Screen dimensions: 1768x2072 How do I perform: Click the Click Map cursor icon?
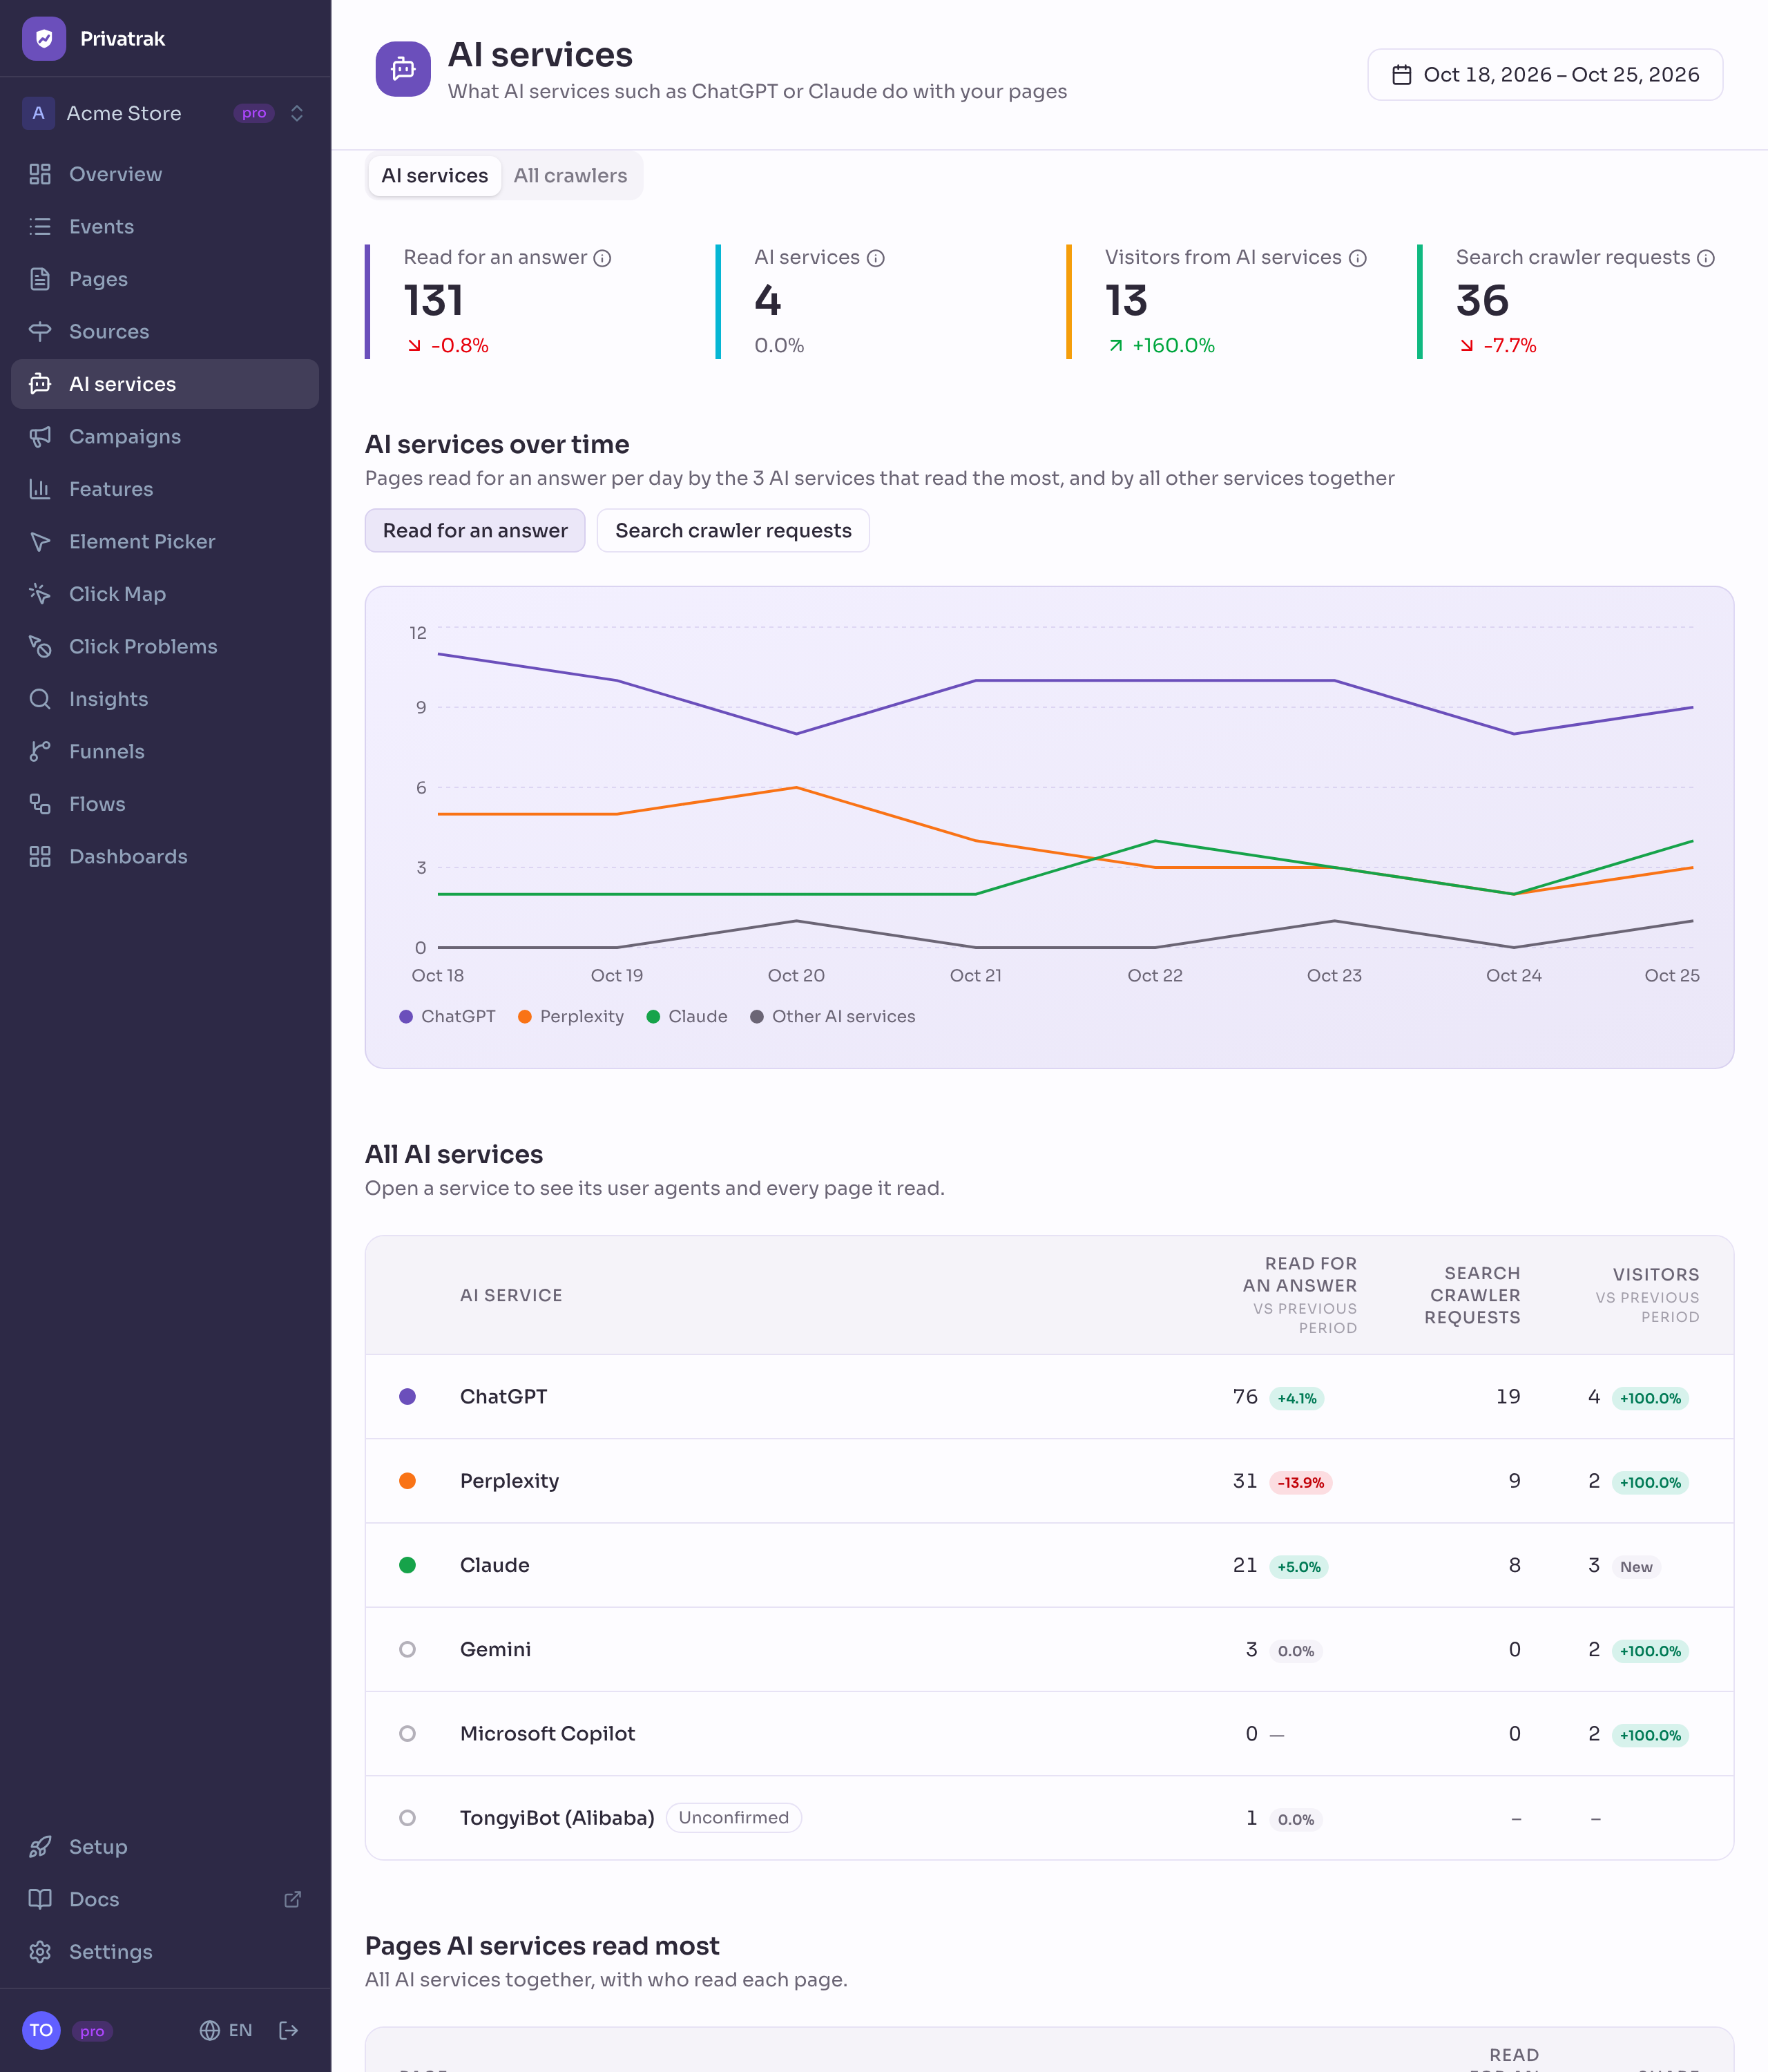(x=40, y=594)
